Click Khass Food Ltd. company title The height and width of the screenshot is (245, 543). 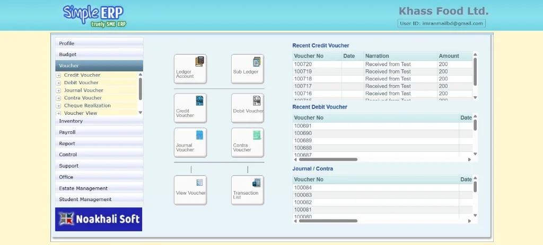point(443,11)
